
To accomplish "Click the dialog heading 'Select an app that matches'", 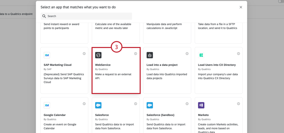I will point(78,7).
